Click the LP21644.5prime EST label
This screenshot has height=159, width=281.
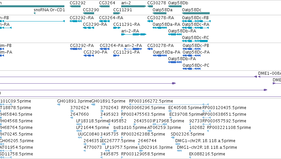92,128
